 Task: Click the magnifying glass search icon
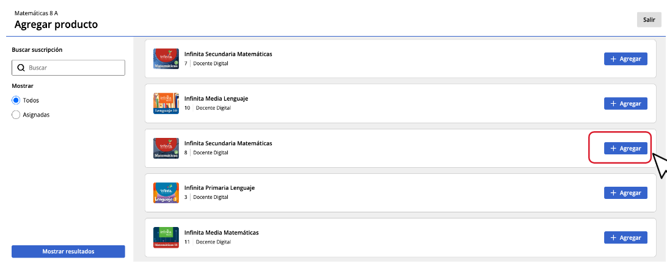click(x=21, y=68)
